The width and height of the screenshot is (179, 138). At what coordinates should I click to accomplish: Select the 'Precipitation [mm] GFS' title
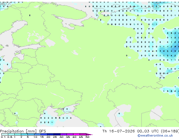coord(23,131)
